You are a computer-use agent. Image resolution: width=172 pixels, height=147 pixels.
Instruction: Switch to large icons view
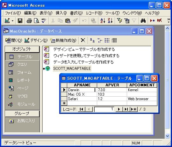[x=92, y=40]
